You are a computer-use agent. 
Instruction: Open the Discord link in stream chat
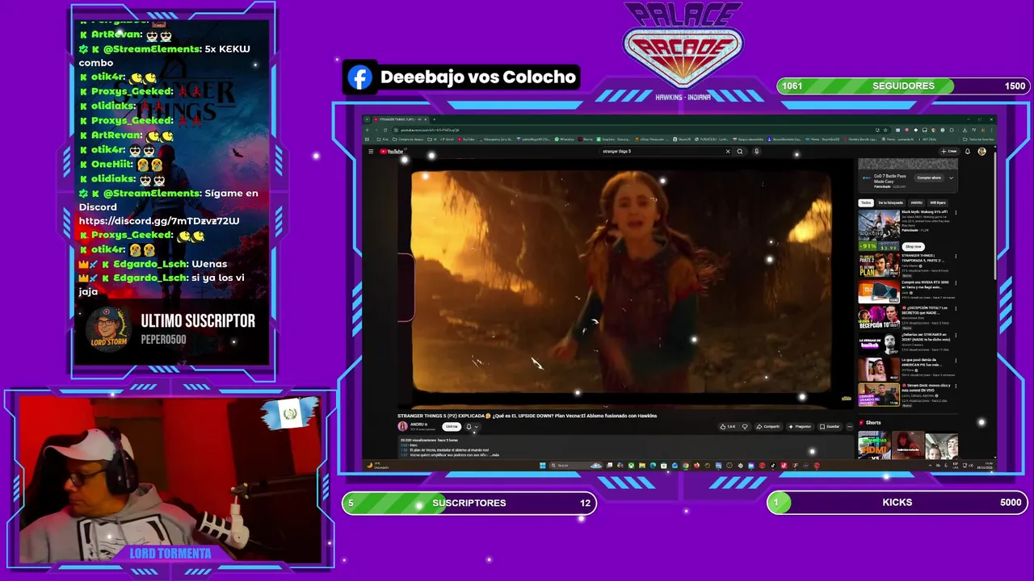158,221
